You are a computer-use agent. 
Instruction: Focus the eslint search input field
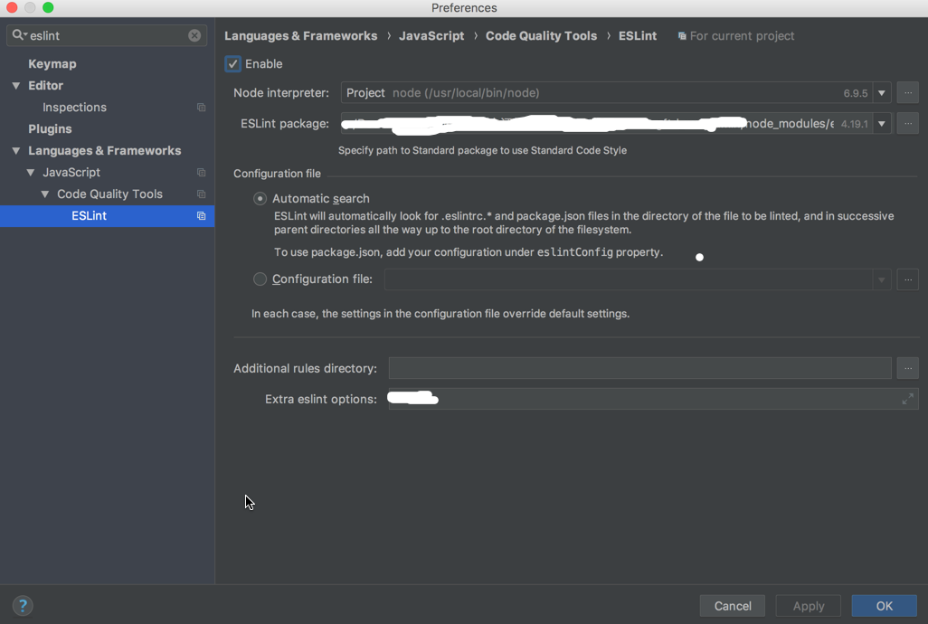(x=107, y=35)
